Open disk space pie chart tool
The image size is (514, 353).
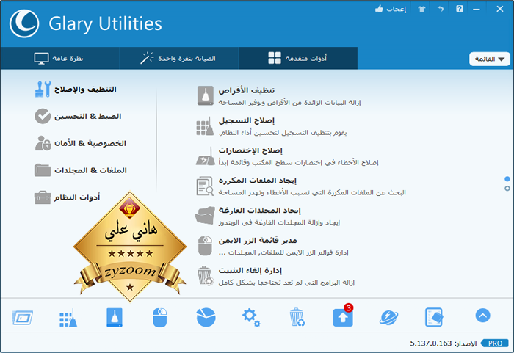tap(206, 317)
